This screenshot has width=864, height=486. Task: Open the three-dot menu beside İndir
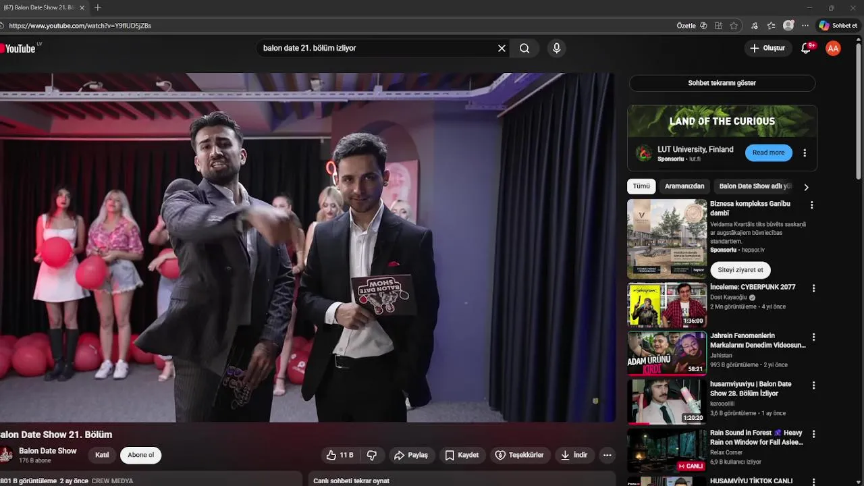pyautogui.click(x=607, y=455)
